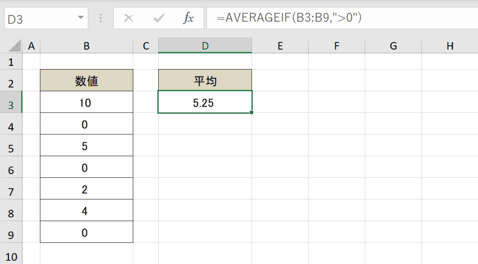Viewport: 478px width, 264px height.
Task: Select cell B3 containing 10
Action: pyautogui.click(x=86, y=102)
